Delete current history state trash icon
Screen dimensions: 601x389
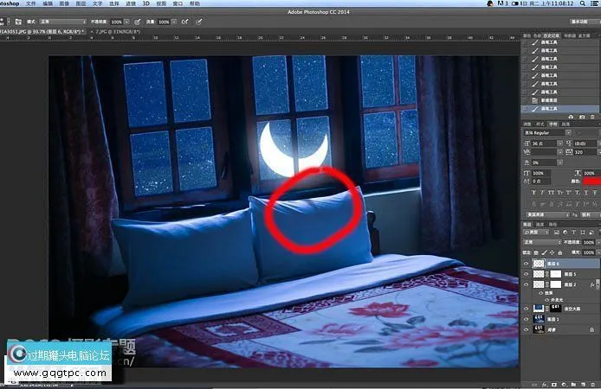(591, 117)
